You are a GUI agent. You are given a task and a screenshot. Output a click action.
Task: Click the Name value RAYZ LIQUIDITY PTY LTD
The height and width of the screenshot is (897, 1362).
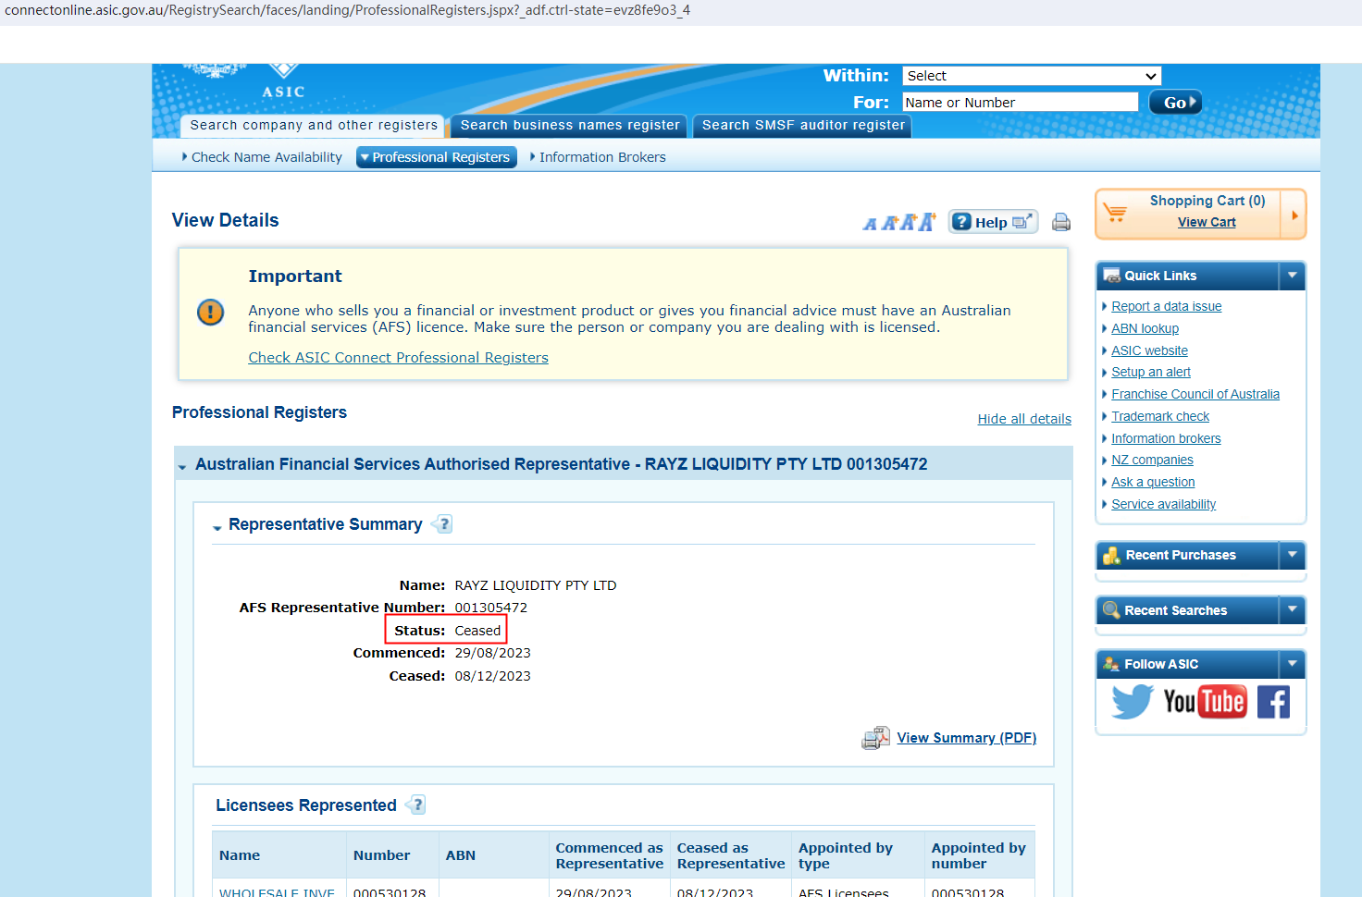536,585
